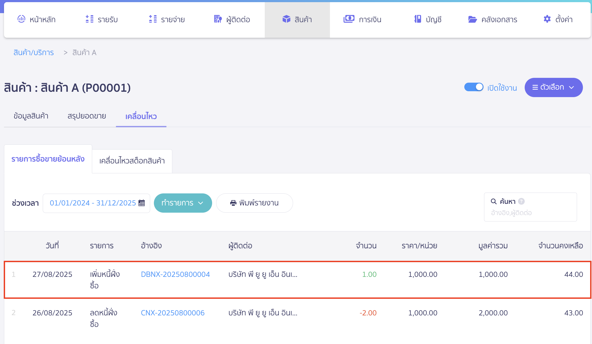Viewport: 592px width, 344px height.
Task: Click contact name in the 26/08/2025 row
Action: coord(263,313)
